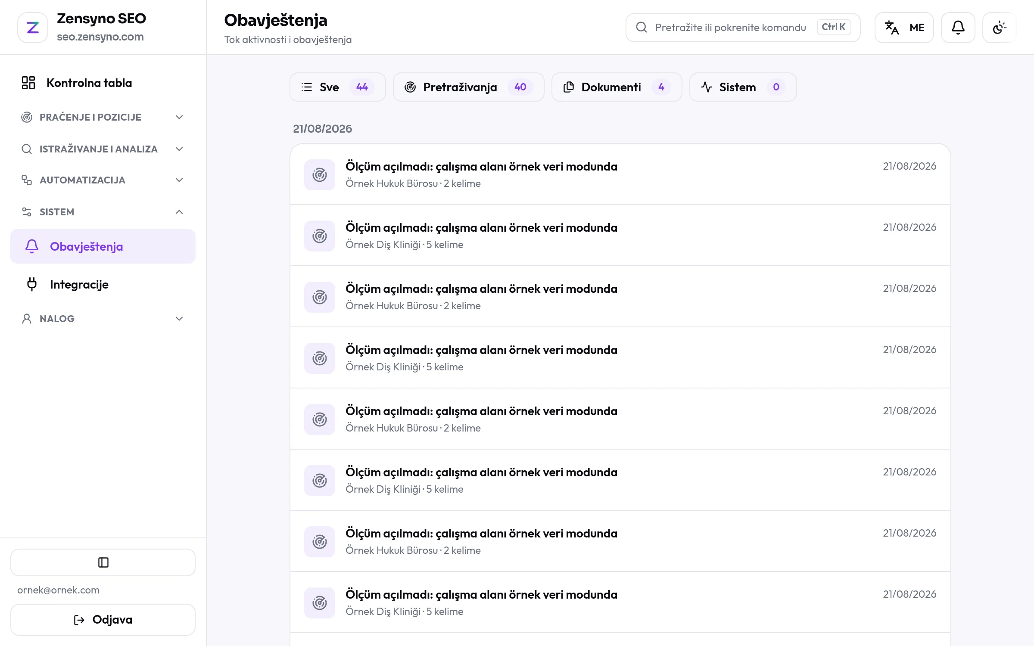Expand the AUTOMATIZACIJA section
The width and height of the screenshot is (1034, 646).
coord(103,180)
